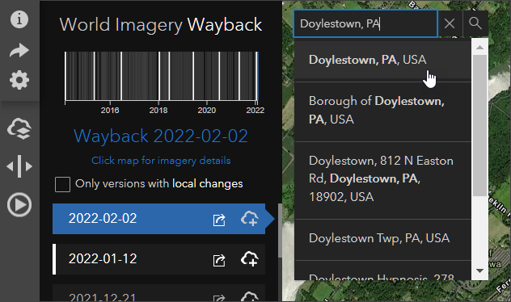Click the share arrow icon in sidebar

(x=19, y=50)
